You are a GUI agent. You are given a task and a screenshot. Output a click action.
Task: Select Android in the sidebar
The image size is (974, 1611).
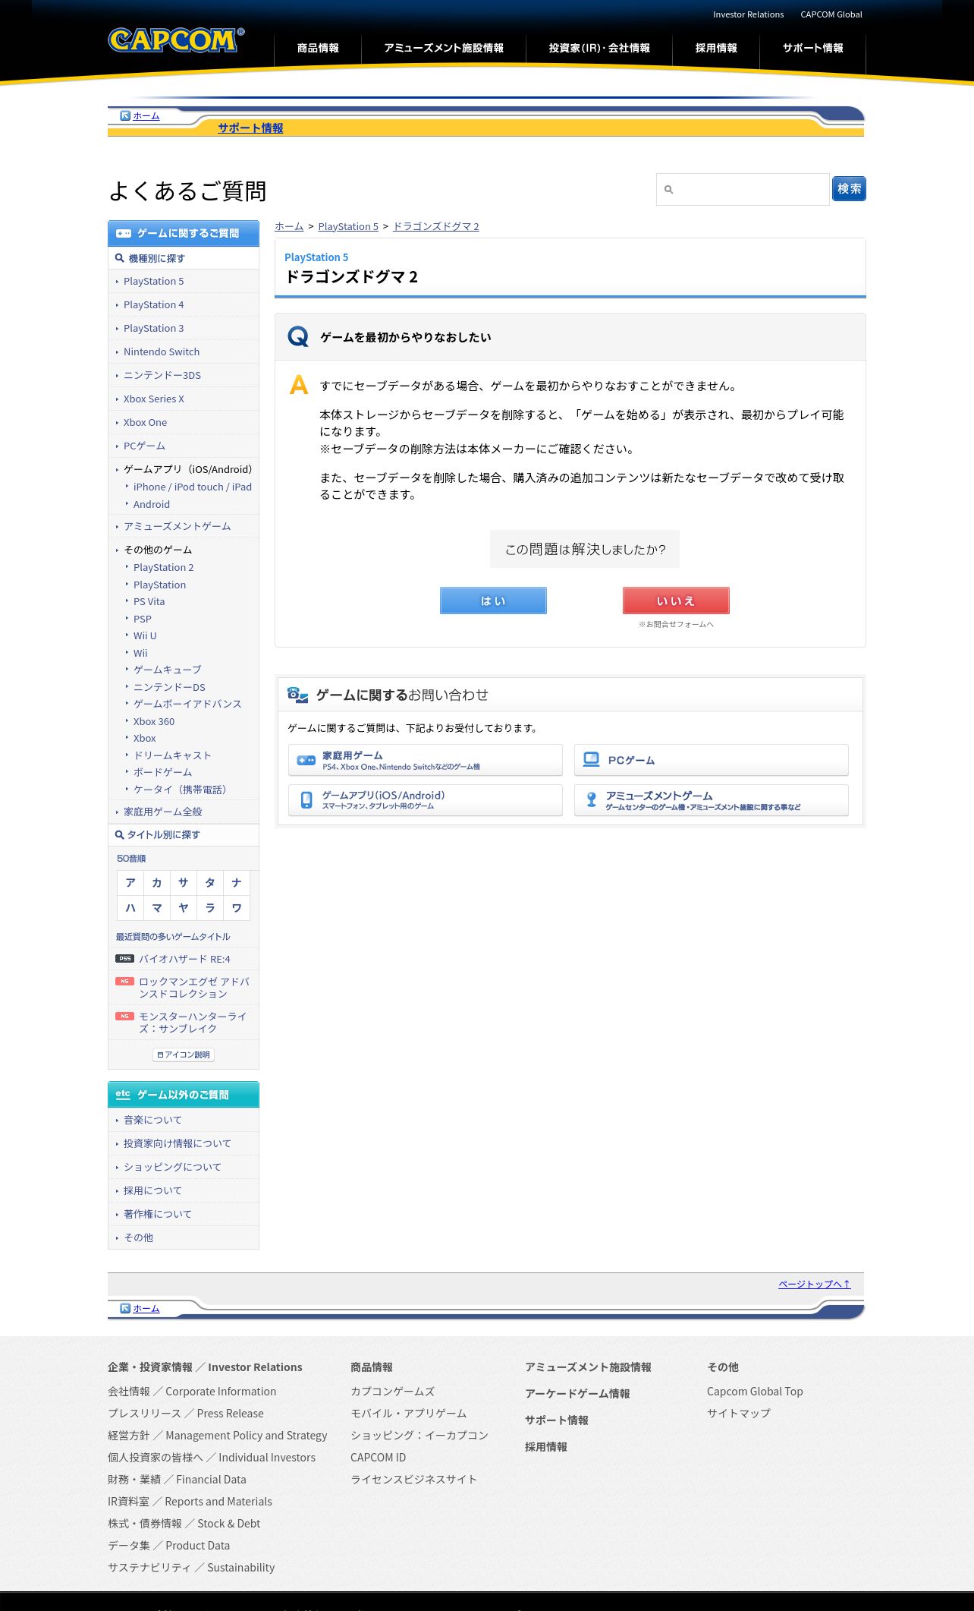tap(152, 504)
